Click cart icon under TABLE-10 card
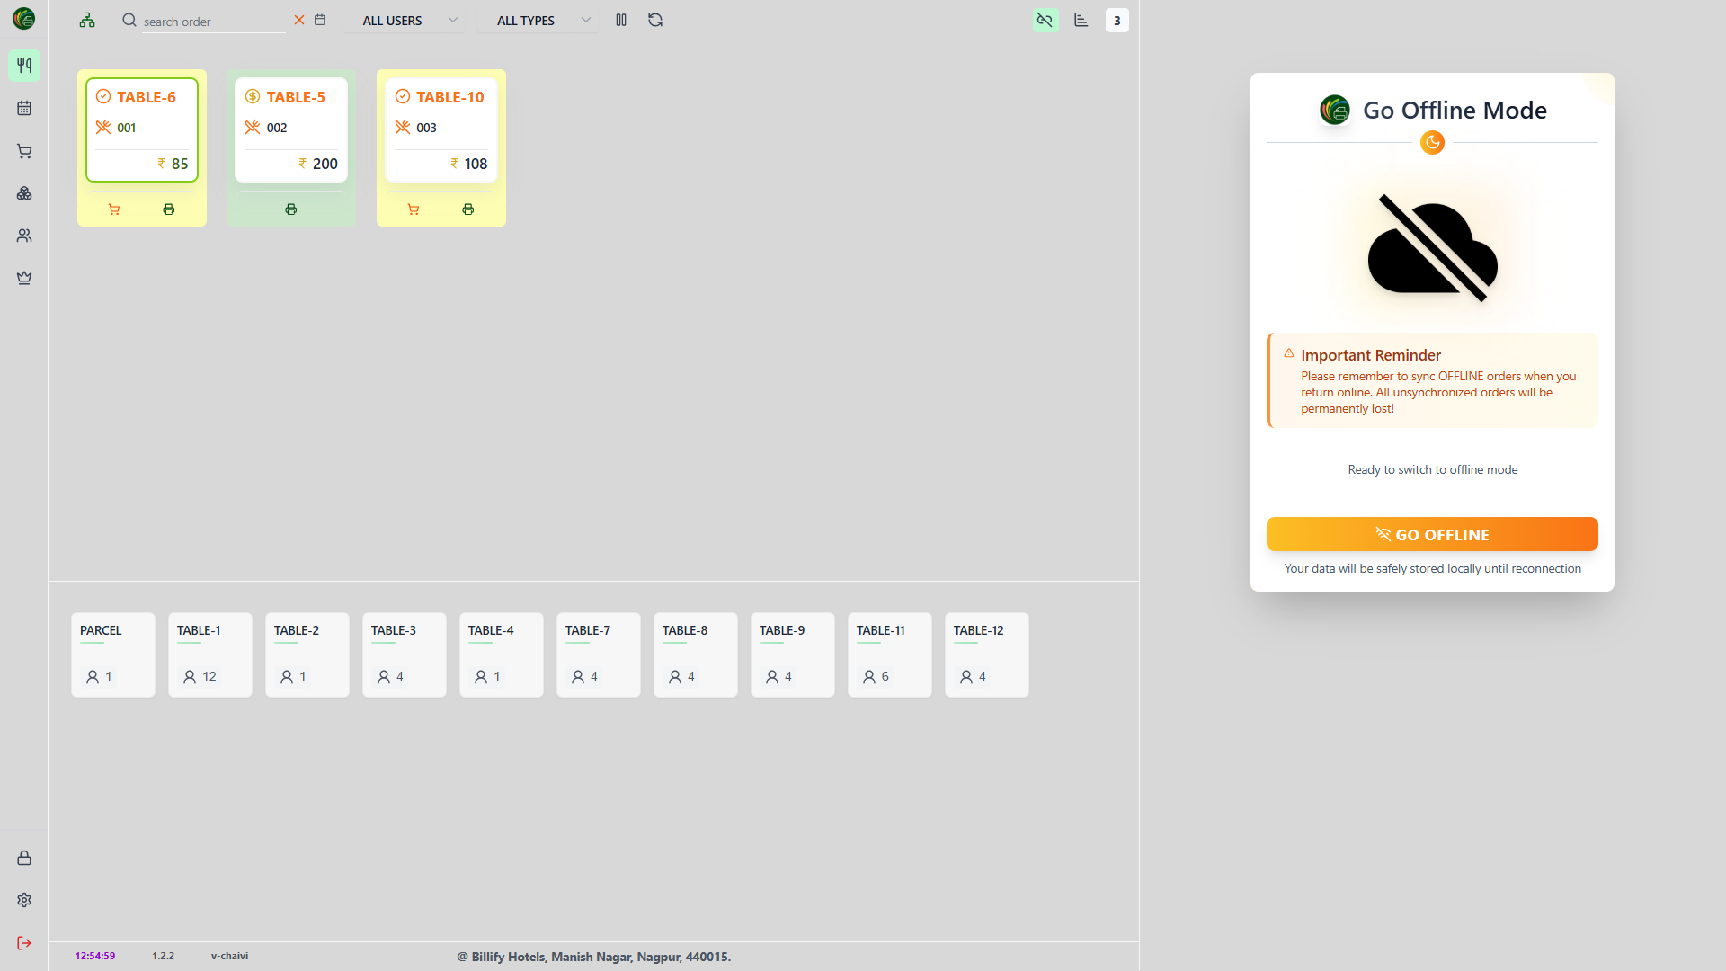The image size is (1726, 971). (x=414, y=209)
